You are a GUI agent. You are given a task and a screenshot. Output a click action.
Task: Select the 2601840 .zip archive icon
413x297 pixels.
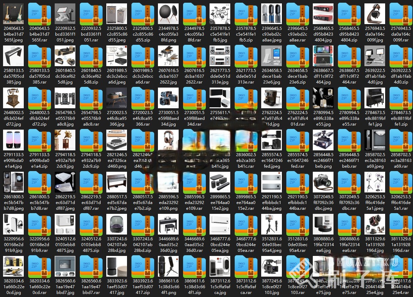91,56
